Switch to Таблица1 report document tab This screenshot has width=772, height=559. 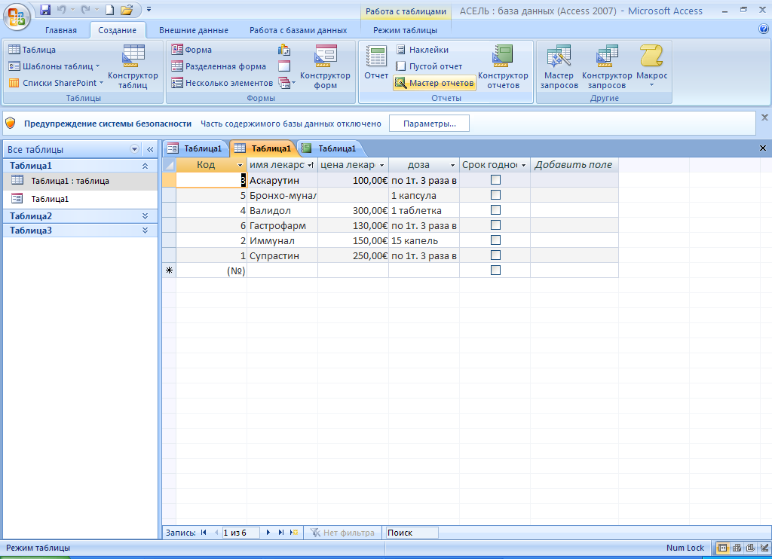pyautogui.click(x=329, y=148)
